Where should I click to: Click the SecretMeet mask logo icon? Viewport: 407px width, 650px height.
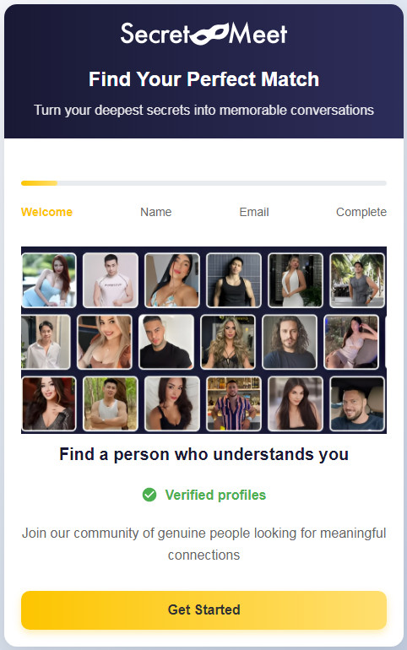pyautogui.click(x=209, y=34)
